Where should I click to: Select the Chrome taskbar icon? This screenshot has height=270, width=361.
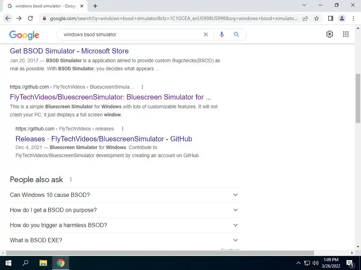pos(61,263)
